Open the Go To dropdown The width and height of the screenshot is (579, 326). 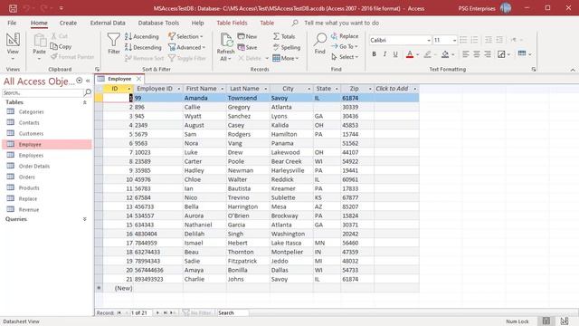[x=345, y=46]
